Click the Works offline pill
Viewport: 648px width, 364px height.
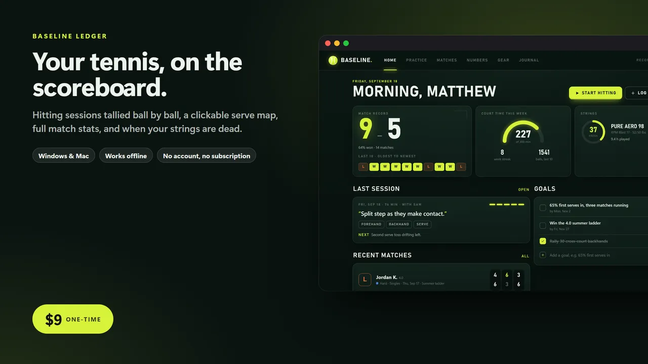tap(126, 156)
